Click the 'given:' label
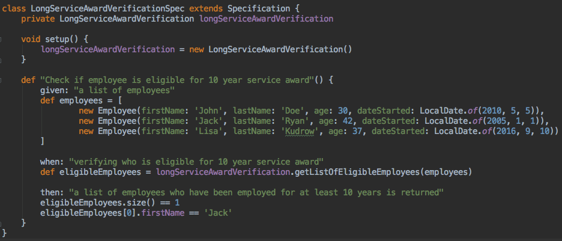The image size is (562, 241). point(55,90)
